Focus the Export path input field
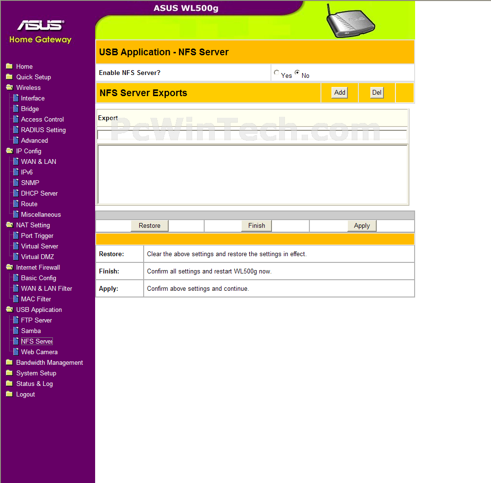This screenshot has width=491, height=483. [x=252, y=135]
